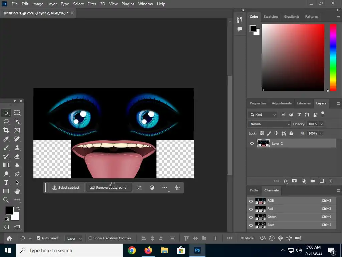
Task: Select the Blur tool
Action: [17, 165]
